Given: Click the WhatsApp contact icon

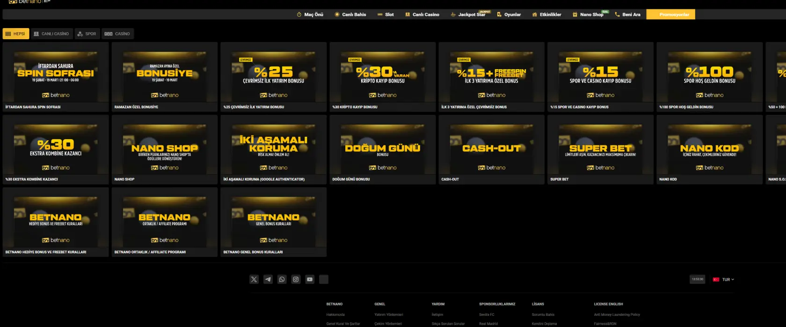Looking at the screenshot, I should pos(282,279).
